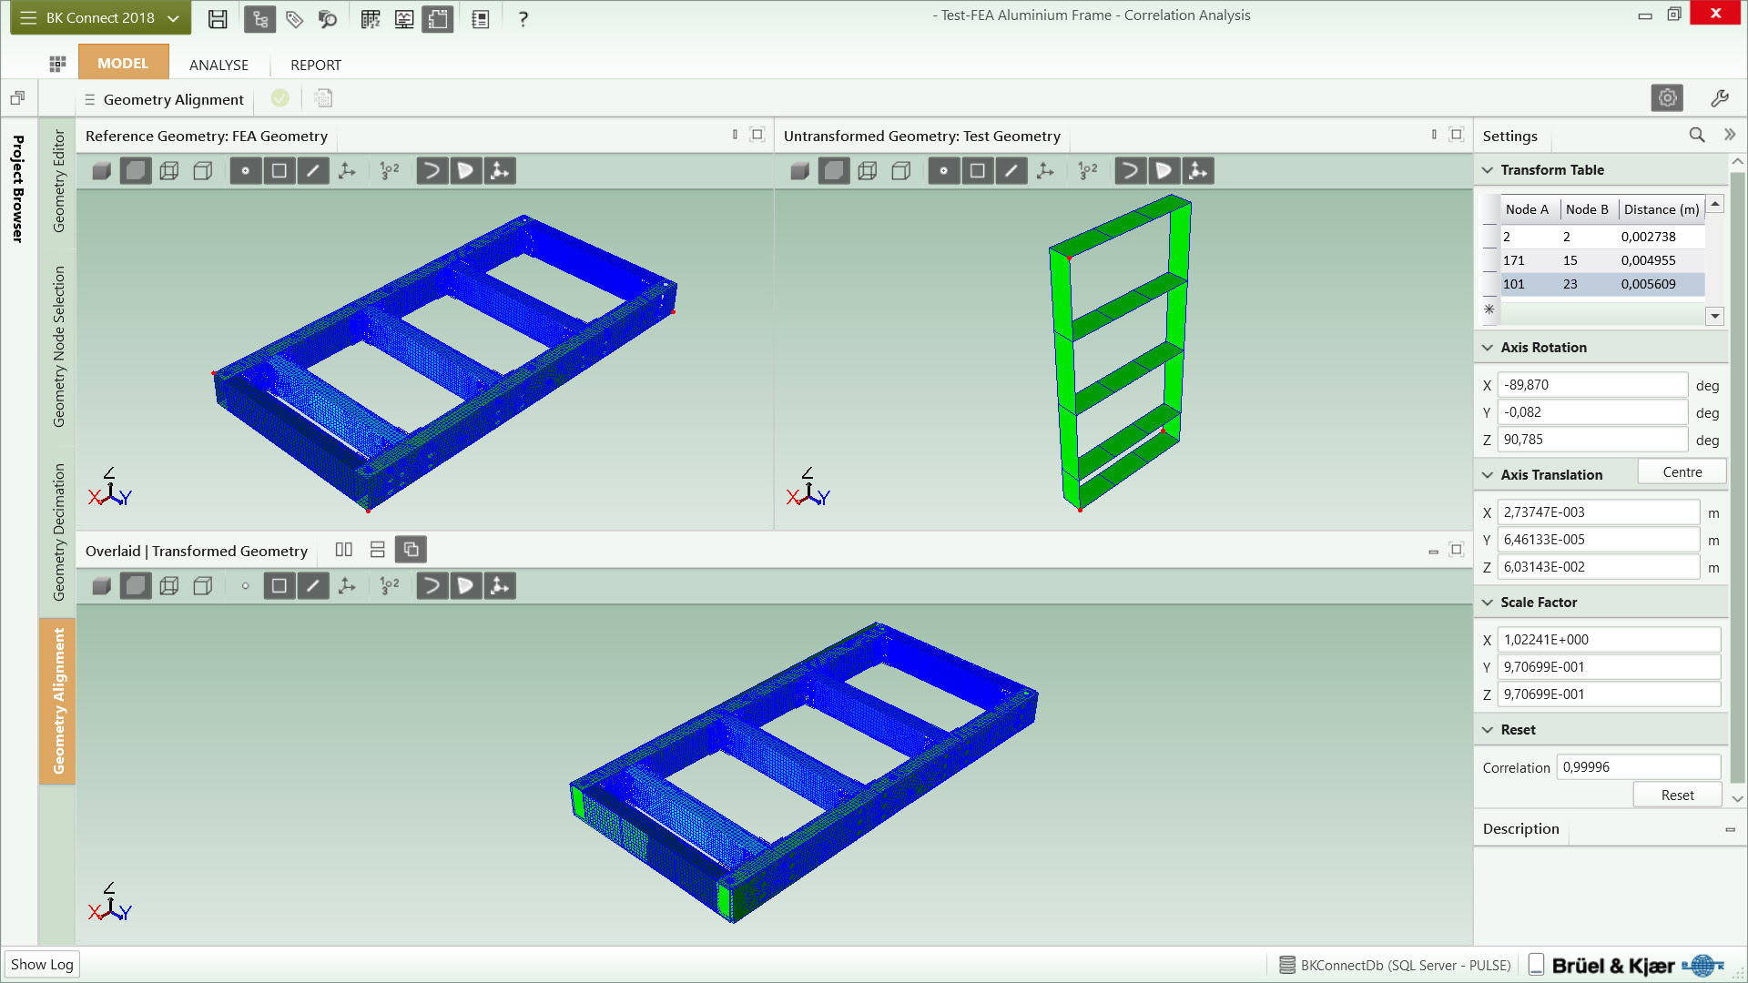The width and height of the screenshot is (1748, 983).
Task: Click the Save icon in top toolbar
Action: (218, 18)
